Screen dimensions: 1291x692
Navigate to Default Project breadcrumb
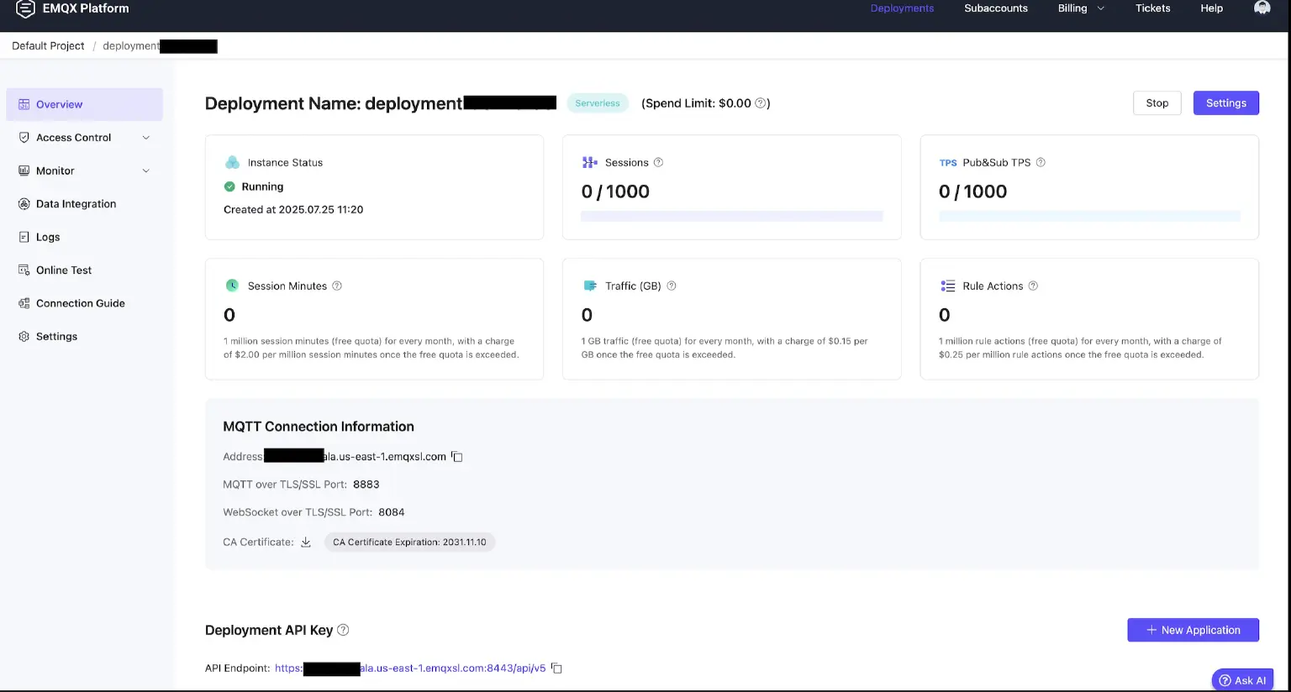48,46
